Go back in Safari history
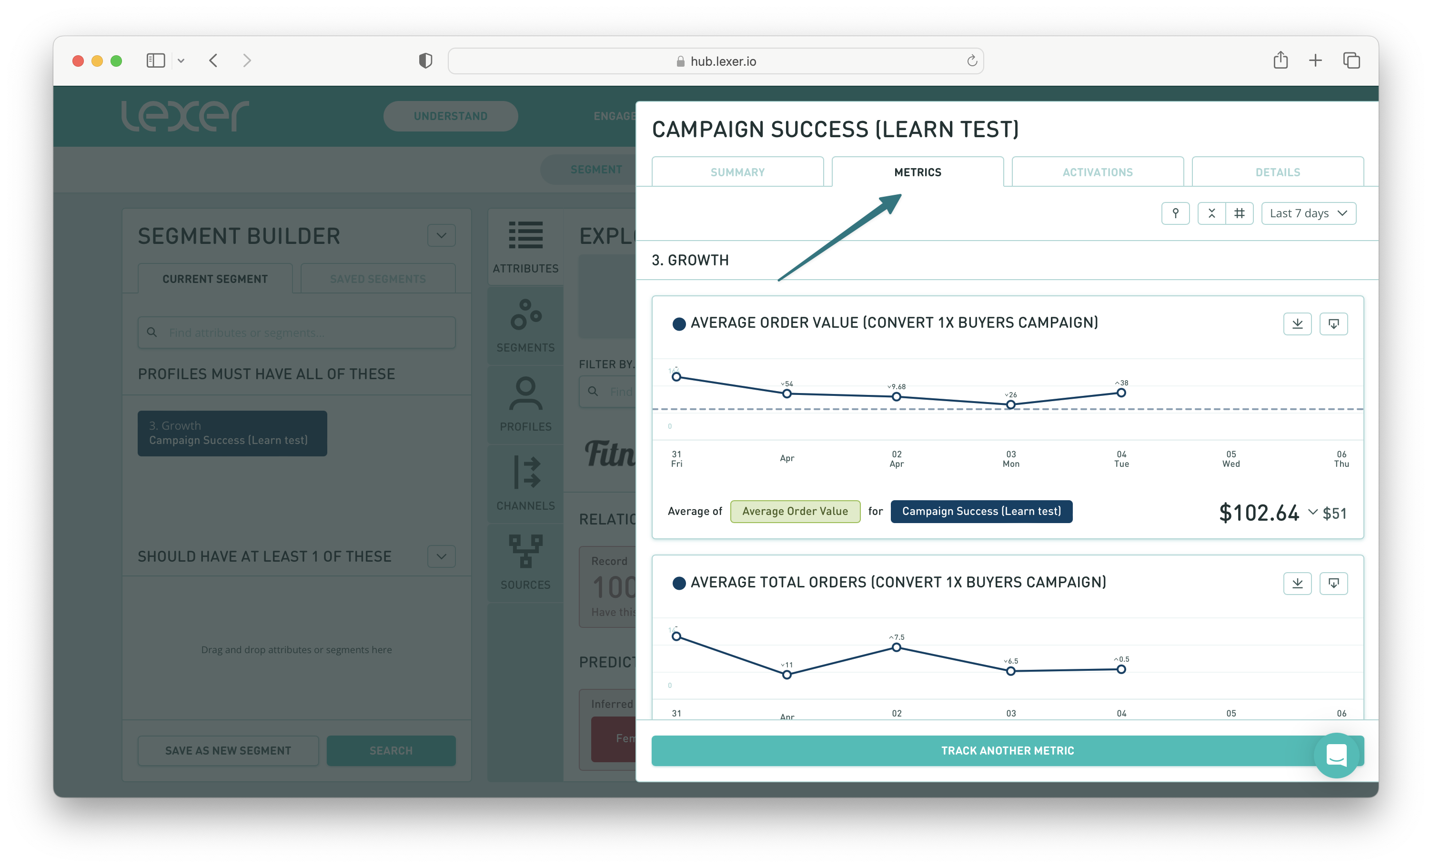This screenshot has width=1432, height=868. 213,61
